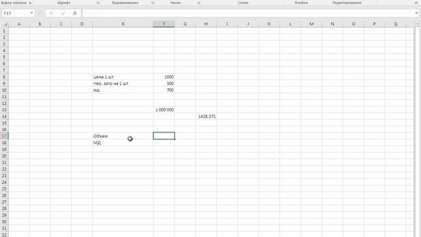Select column A header
Image resolution: width=421 pixels, height=237 pixels.
pyautogui.click(x=19, y=24)
